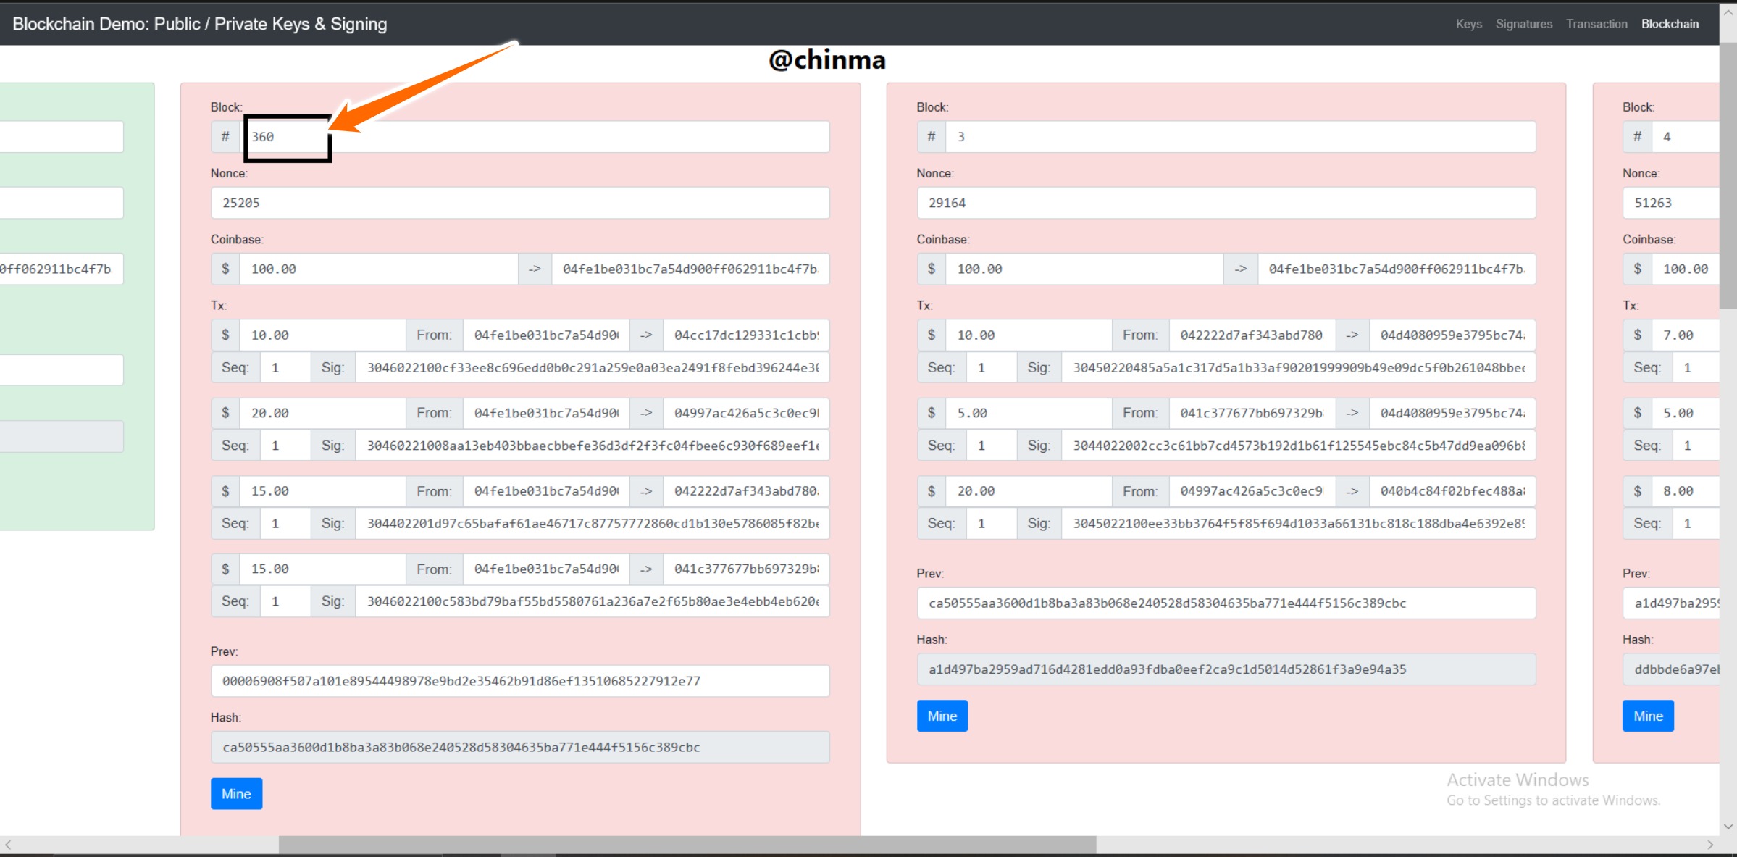Click the Mine button for block 4
This screenshot has height=857, width=1737.
(1648, 716)
